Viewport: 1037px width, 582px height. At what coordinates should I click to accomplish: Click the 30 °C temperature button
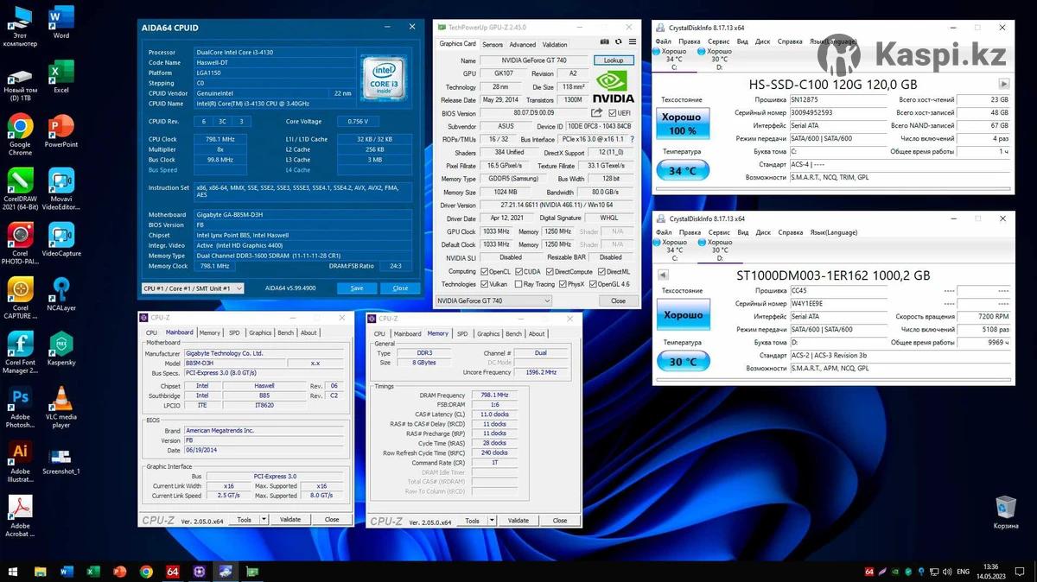tap(684, 362)
